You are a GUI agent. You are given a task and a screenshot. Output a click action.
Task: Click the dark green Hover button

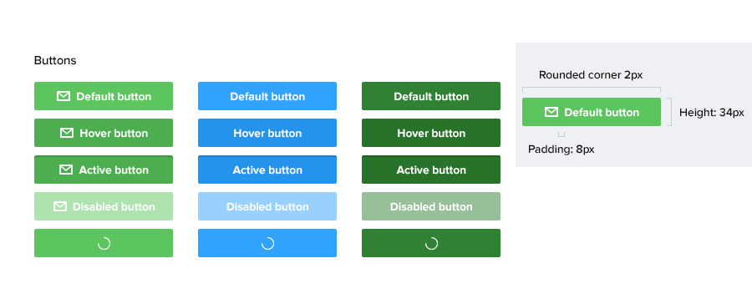tap(431, 133)
